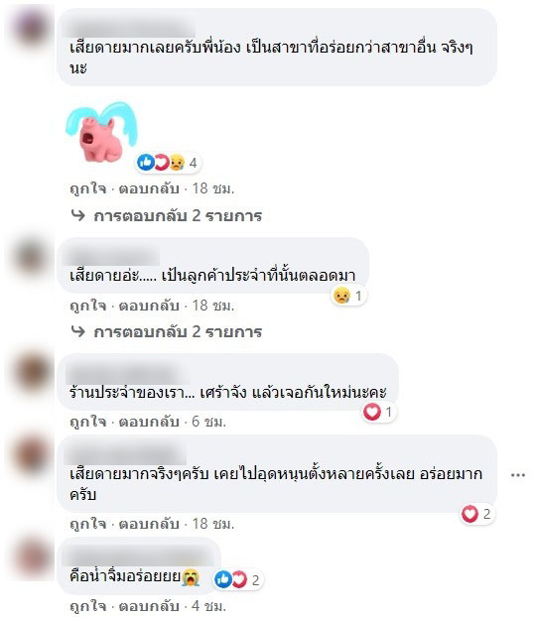Viewport: 534px width, 617px height.
Task: Toggle ถูกใจ on the second comment
Action: [x=88, y=306]
